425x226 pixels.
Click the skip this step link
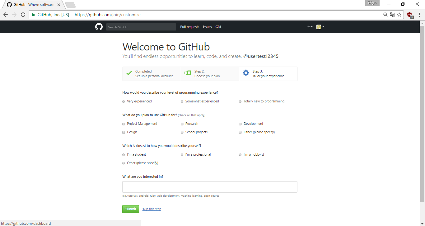coord(152,209)
